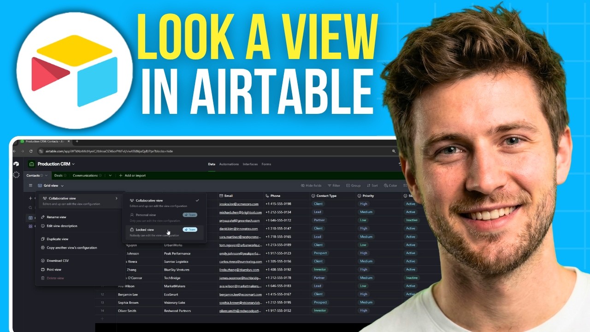Choose Copy another view's configuration
Screen dimensions: 590x332
[71, 248]
